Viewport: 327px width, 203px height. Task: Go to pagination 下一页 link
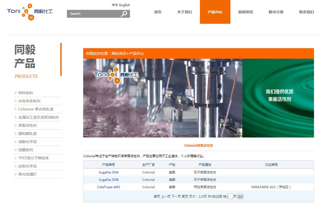point(176,196)
